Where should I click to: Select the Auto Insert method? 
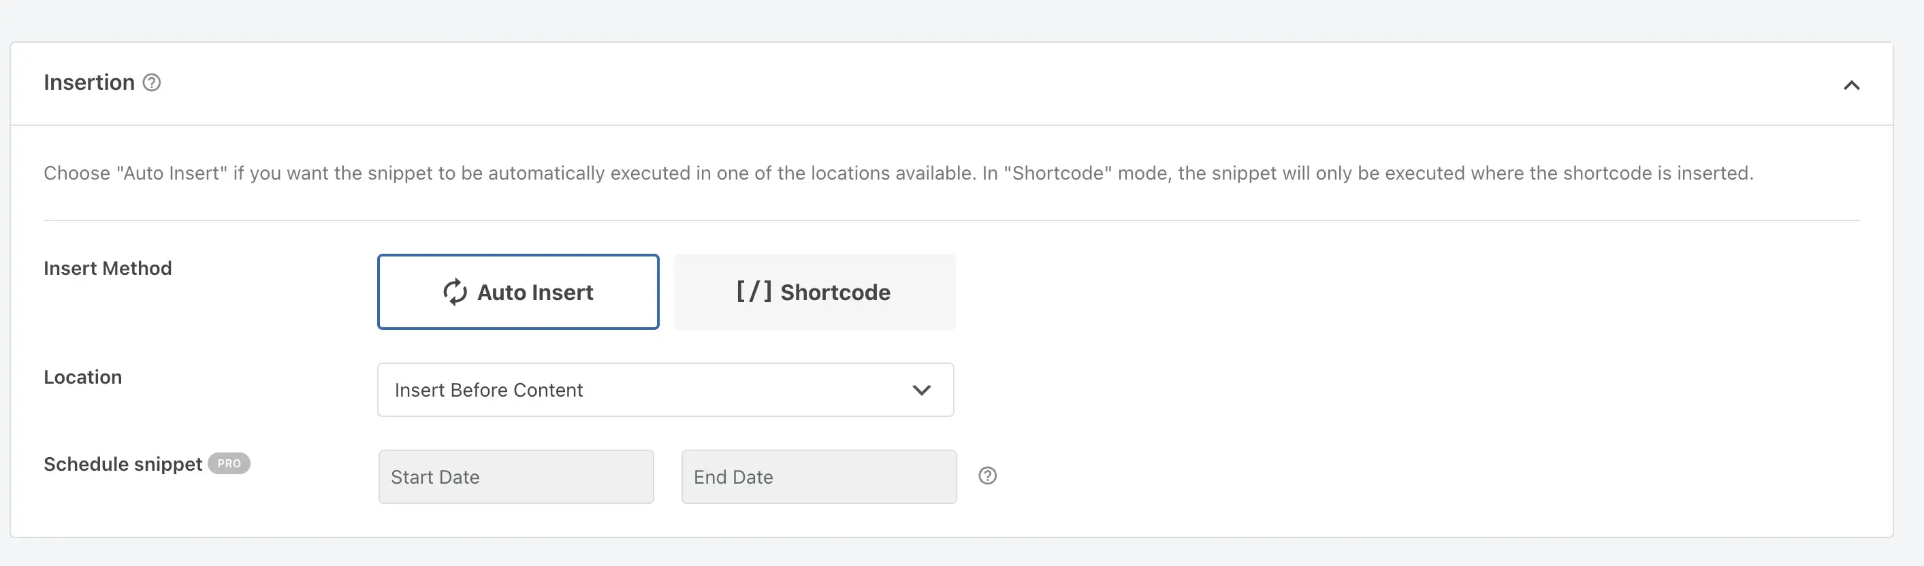tap(517, 292)
